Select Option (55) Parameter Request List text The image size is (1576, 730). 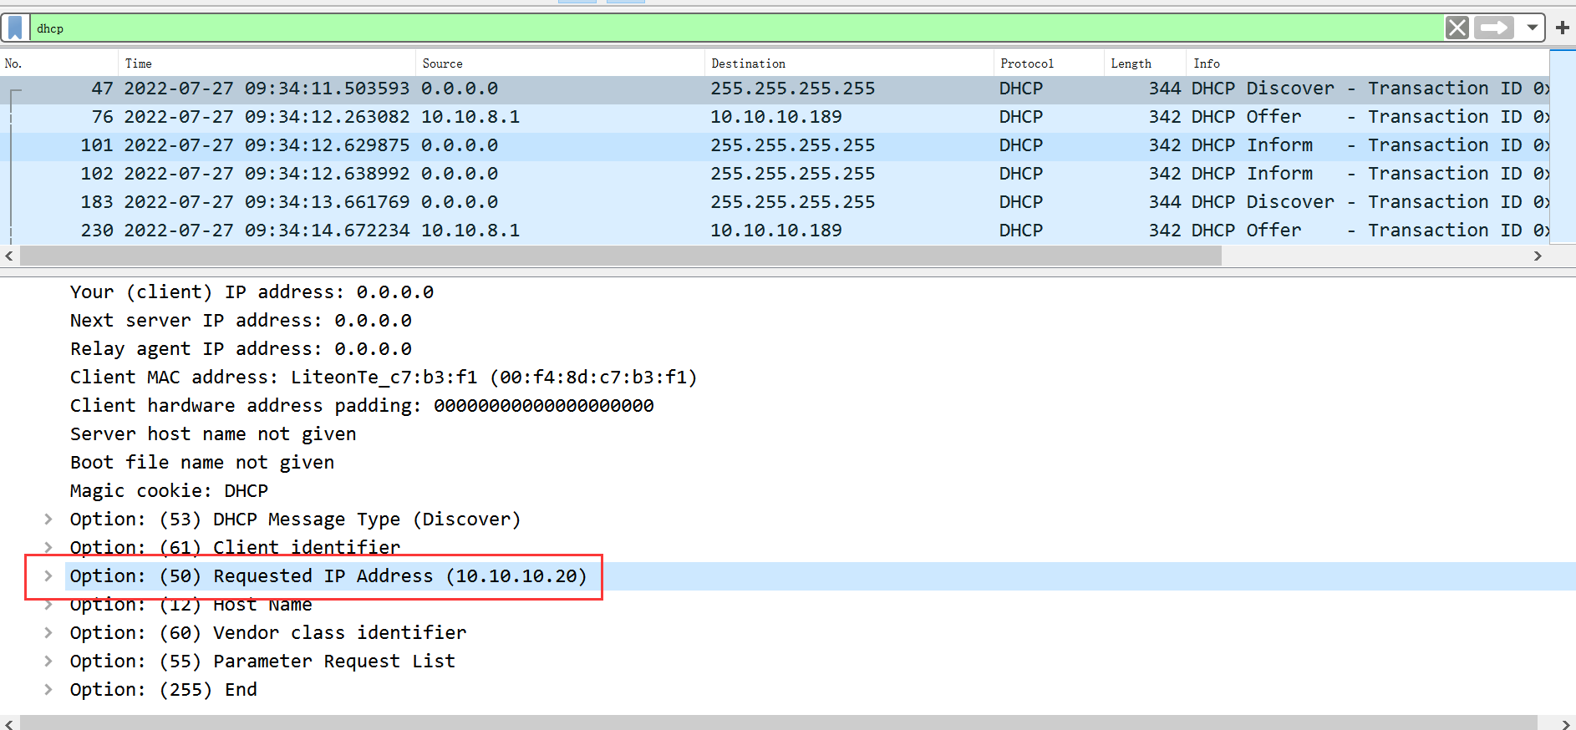coord(262,662)
